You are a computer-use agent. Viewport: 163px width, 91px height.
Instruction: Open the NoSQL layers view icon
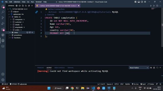coord(3,46)
